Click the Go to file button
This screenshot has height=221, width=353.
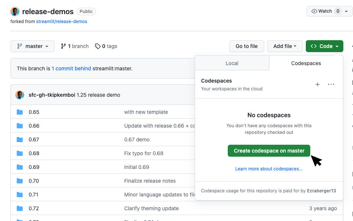click(x=246, y=46)
